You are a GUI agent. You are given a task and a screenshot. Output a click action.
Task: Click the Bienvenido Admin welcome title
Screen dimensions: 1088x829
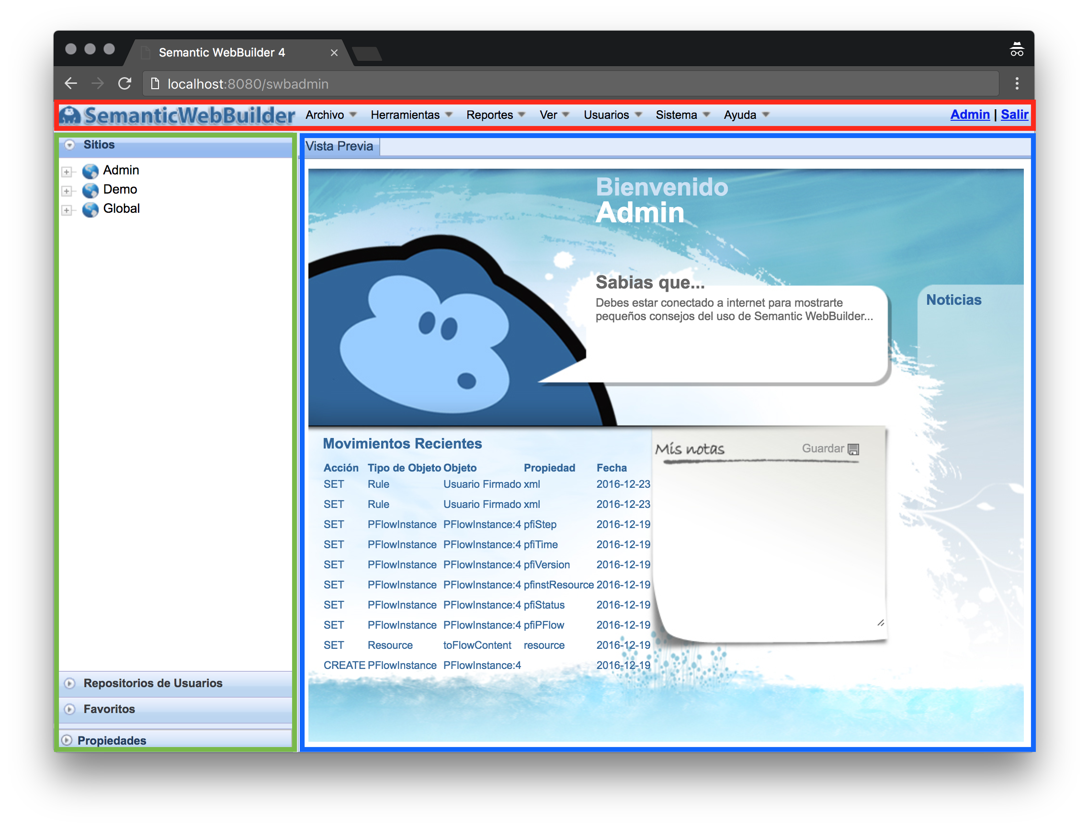click(x=661, y=200)
